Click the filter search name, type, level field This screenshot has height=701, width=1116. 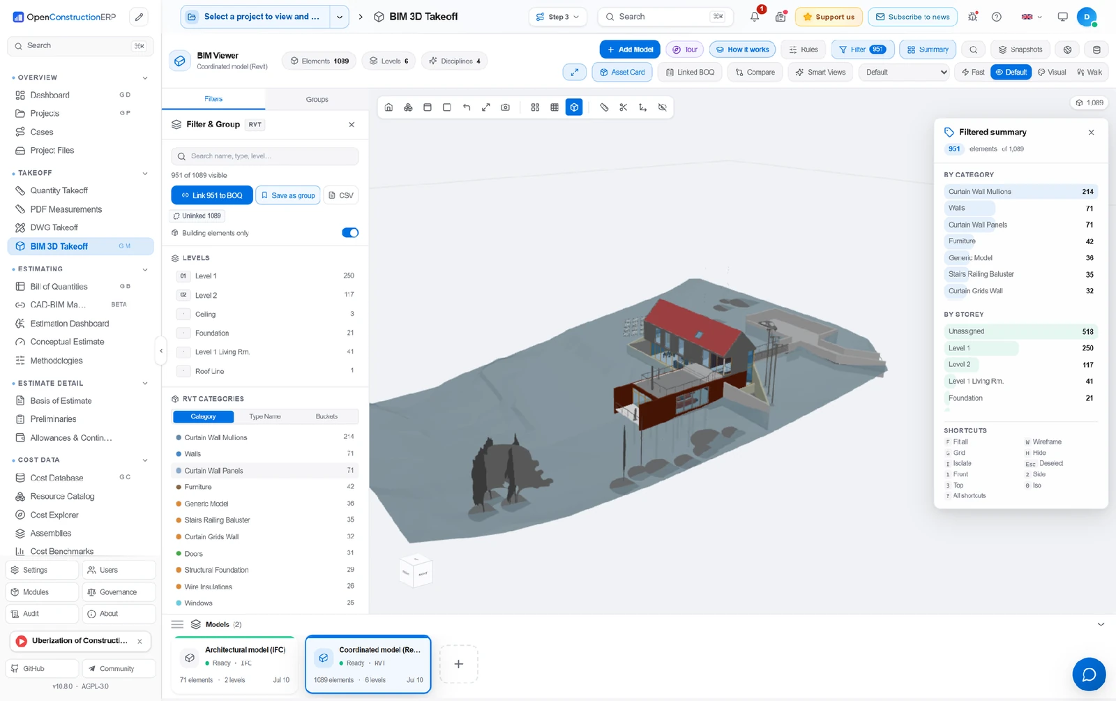[x=265, y=156]
